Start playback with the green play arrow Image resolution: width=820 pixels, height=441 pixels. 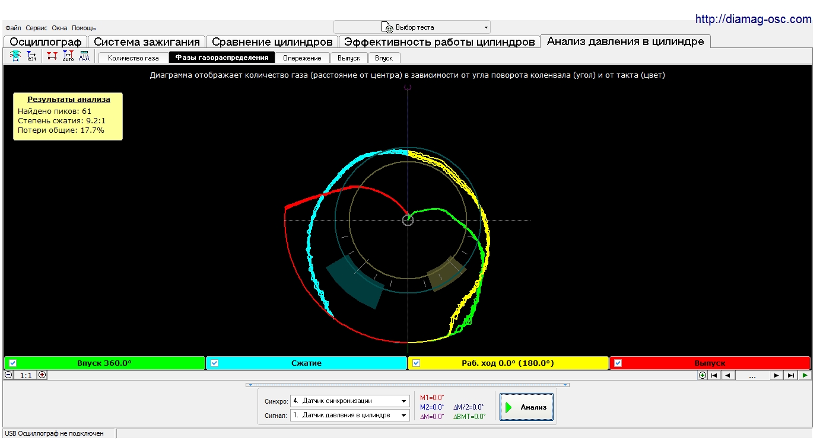tap(805, 375)
